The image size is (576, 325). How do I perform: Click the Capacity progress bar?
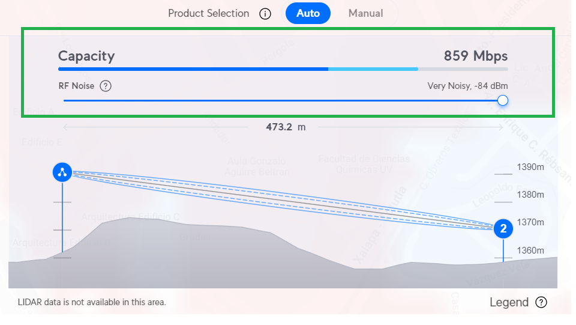(283, 69)
